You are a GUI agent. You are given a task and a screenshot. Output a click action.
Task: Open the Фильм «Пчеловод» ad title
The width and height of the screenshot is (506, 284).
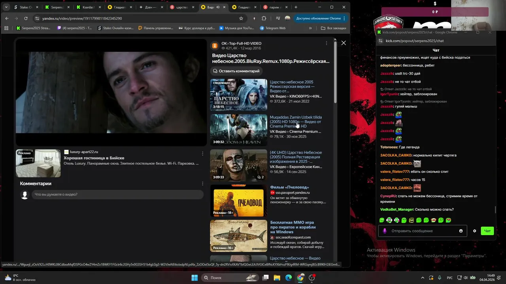click(x=289, y=187)
